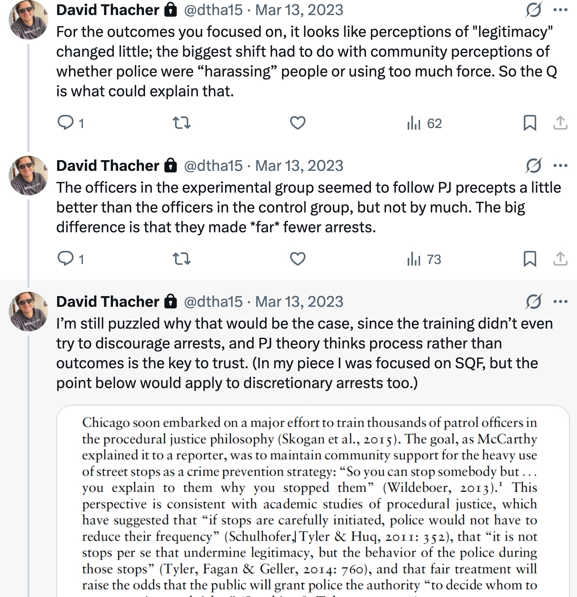Open Grok icon on first tweet

533,10
